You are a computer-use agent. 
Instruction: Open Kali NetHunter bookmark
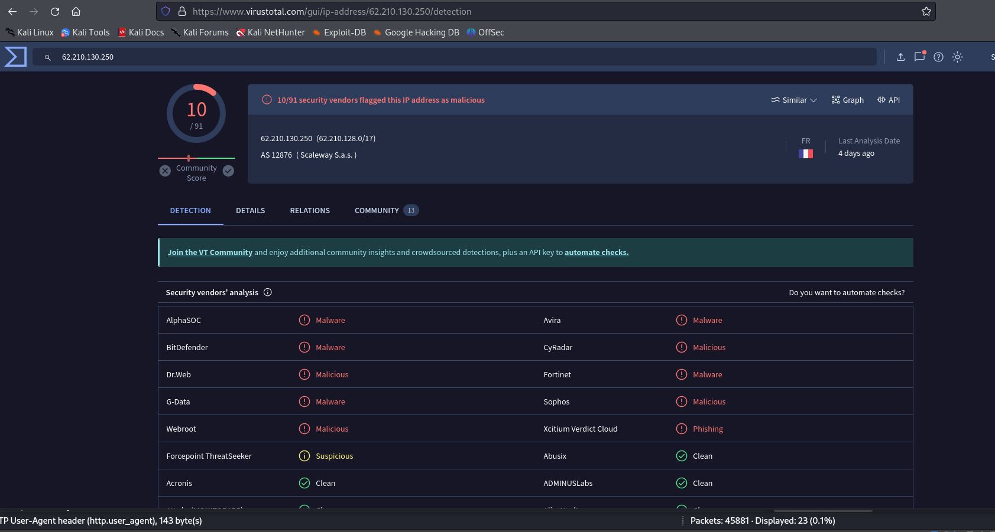pos(270,32)
